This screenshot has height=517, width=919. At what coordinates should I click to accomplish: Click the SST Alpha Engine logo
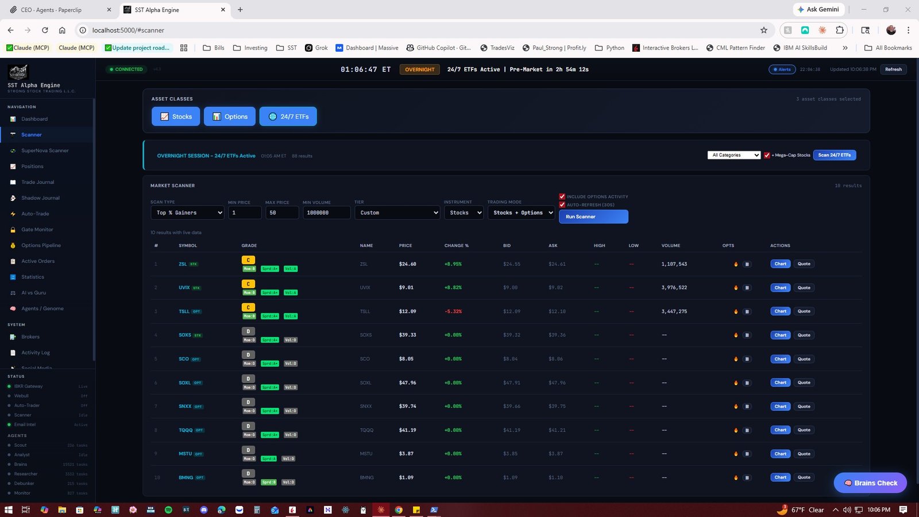point(18,72)
